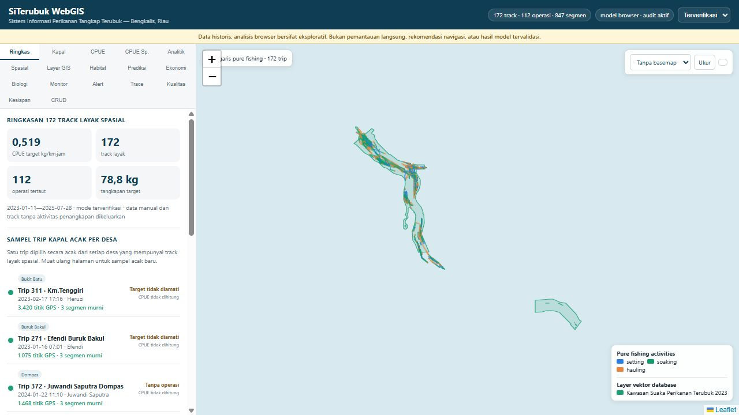The image size is (739, 415).
Task: Open the Kesiapan tab
Action: pos(20,100)
